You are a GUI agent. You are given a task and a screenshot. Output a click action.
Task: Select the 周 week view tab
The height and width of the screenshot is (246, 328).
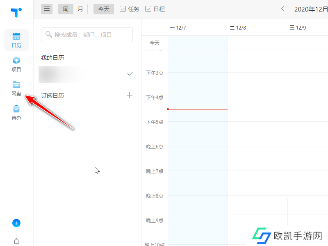pyautogui.click(x=65, y=9)
